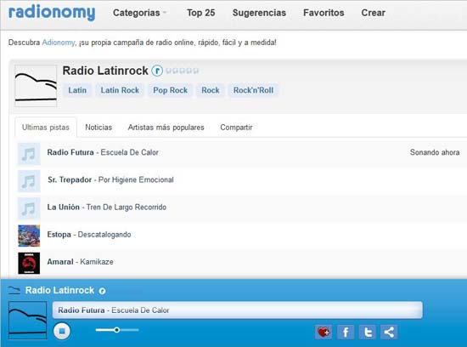Open the Sugerencias menu item
467x347 pixels.
259,13
